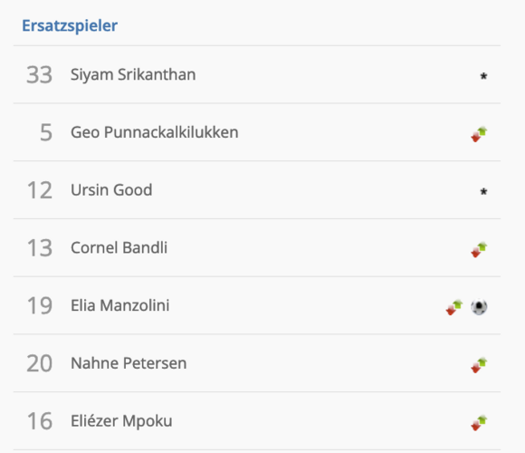Click substitution arrows icon for Eliézer Mpoku
The height and width of the screenshot is (453, 525).
479,423
